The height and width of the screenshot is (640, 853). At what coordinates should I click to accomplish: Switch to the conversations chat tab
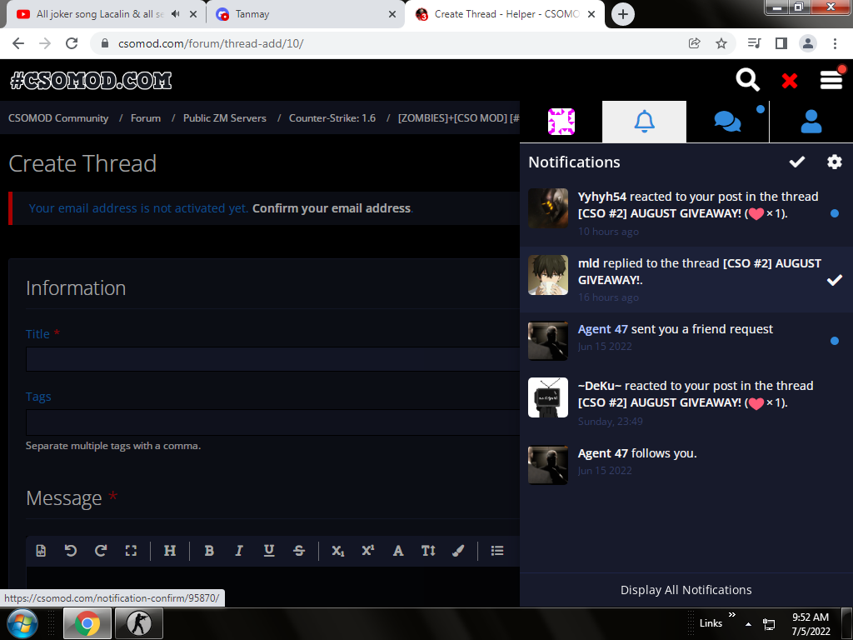coord(727,122)
